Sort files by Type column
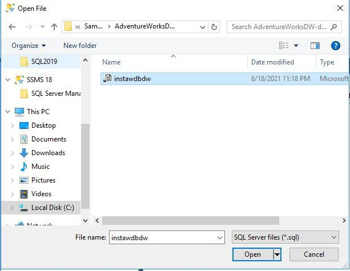 [327, 62]
